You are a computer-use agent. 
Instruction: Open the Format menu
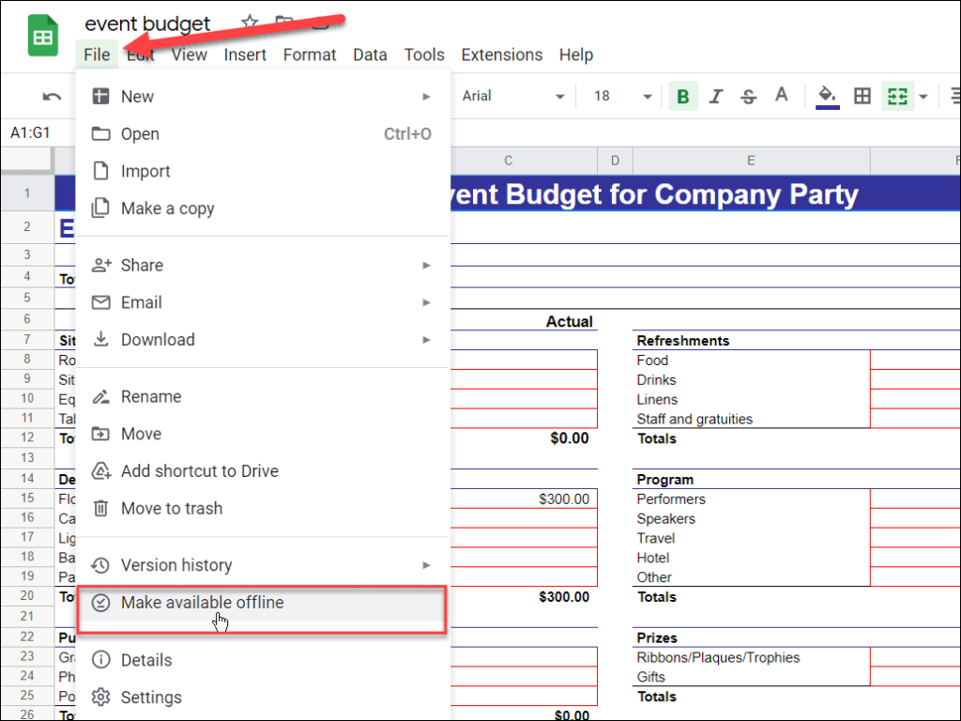[310, 54]
